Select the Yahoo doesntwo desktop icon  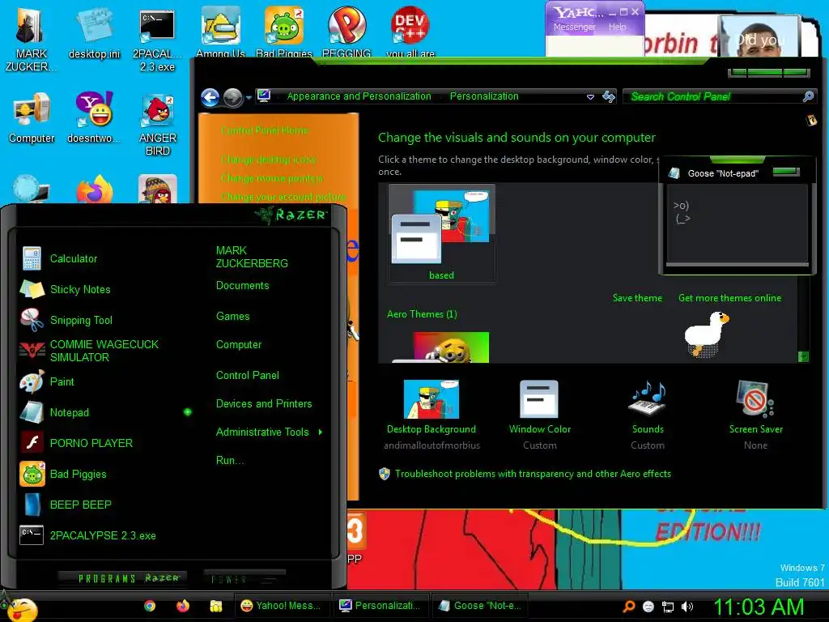[94, 117]
